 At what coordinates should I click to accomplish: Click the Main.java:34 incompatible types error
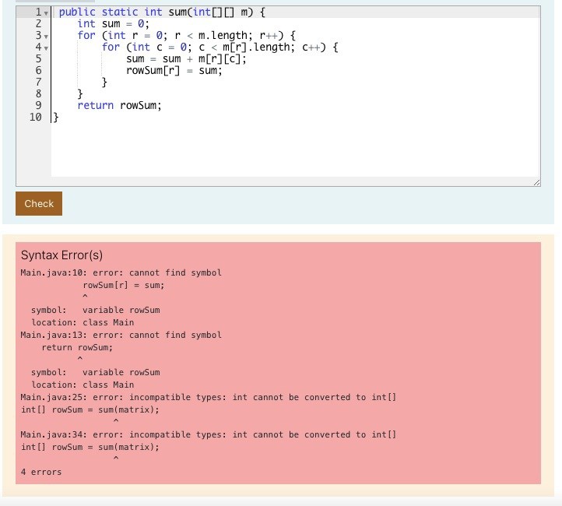(x=208, y=434)
